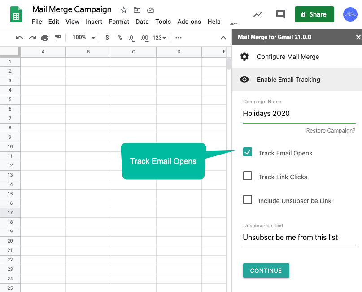Click the Campaign Name input field
Viewport: 362px width, 292px height.
tap(299, 114)
